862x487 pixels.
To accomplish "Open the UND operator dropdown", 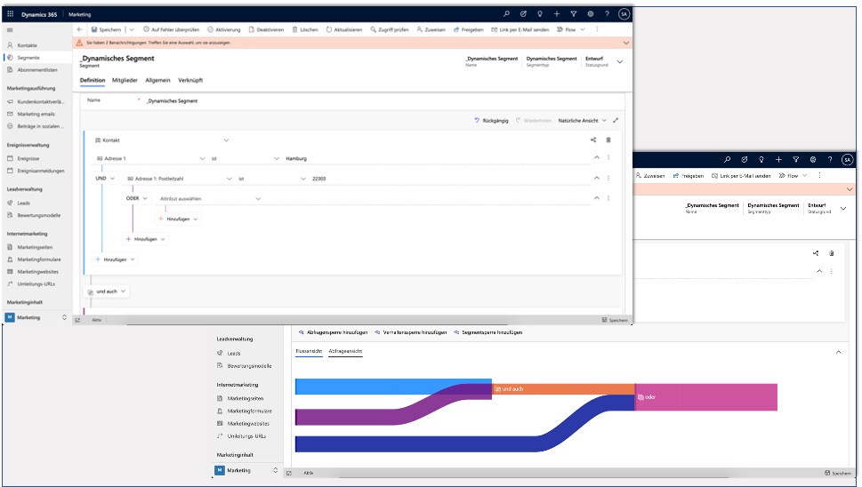I will tap(106, 179).
